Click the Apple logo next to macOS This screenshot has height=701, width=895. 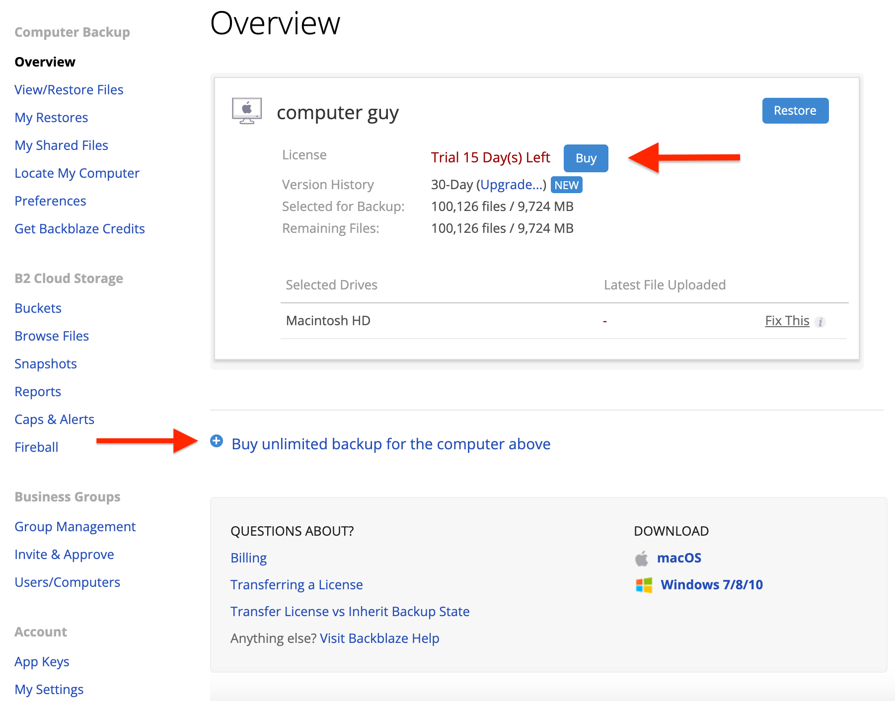(642, 559)
